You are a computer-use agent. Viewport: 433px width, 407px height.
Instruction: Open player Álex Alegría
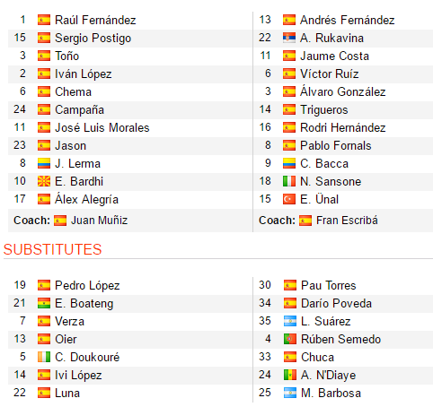click(x=86, y=199)
